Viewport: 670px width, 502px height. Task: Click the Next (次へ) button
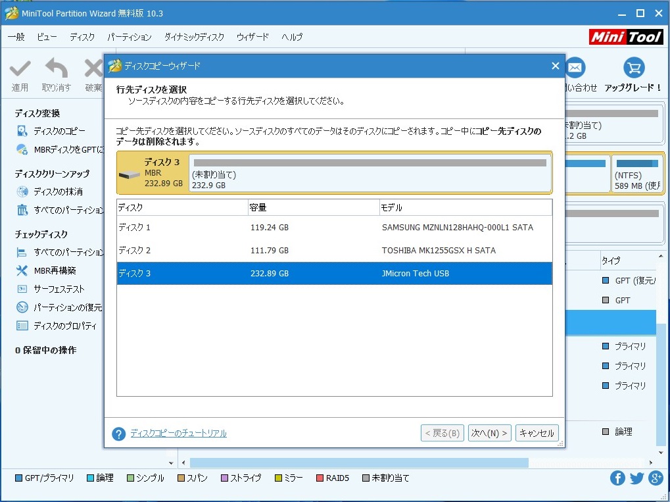[x=489, y=433]
